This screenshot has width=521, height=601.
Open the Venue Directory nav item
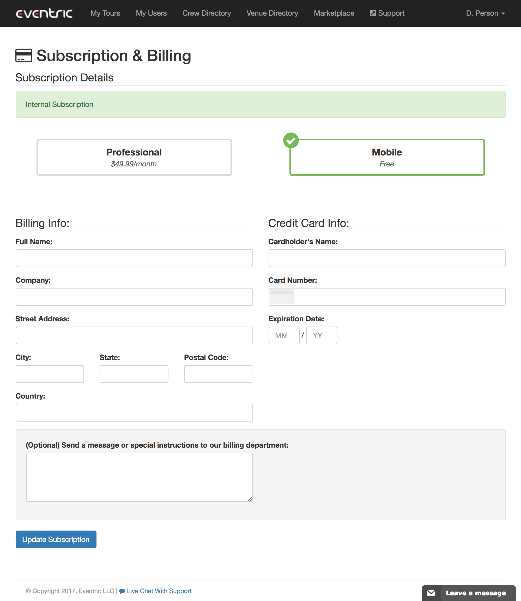272,13
